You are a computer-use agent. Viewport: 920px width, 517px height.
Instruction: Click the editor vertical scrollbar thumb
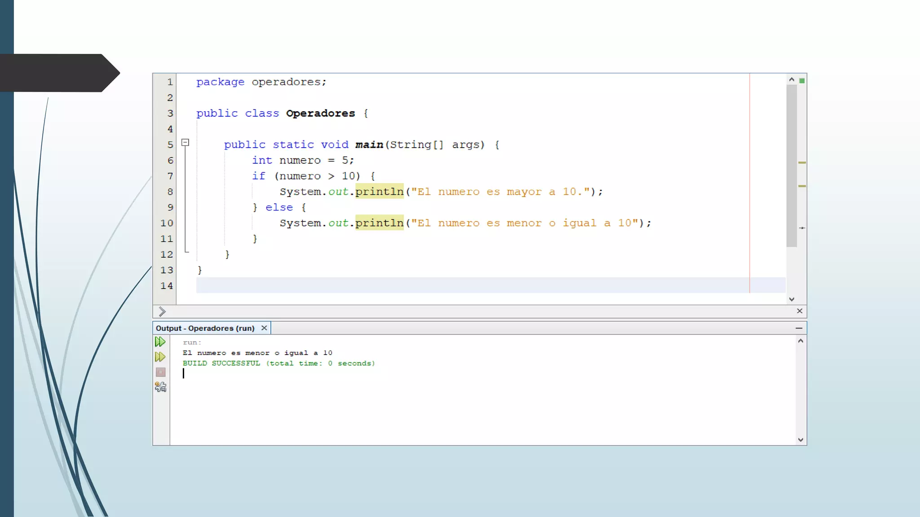click(792, 166)
